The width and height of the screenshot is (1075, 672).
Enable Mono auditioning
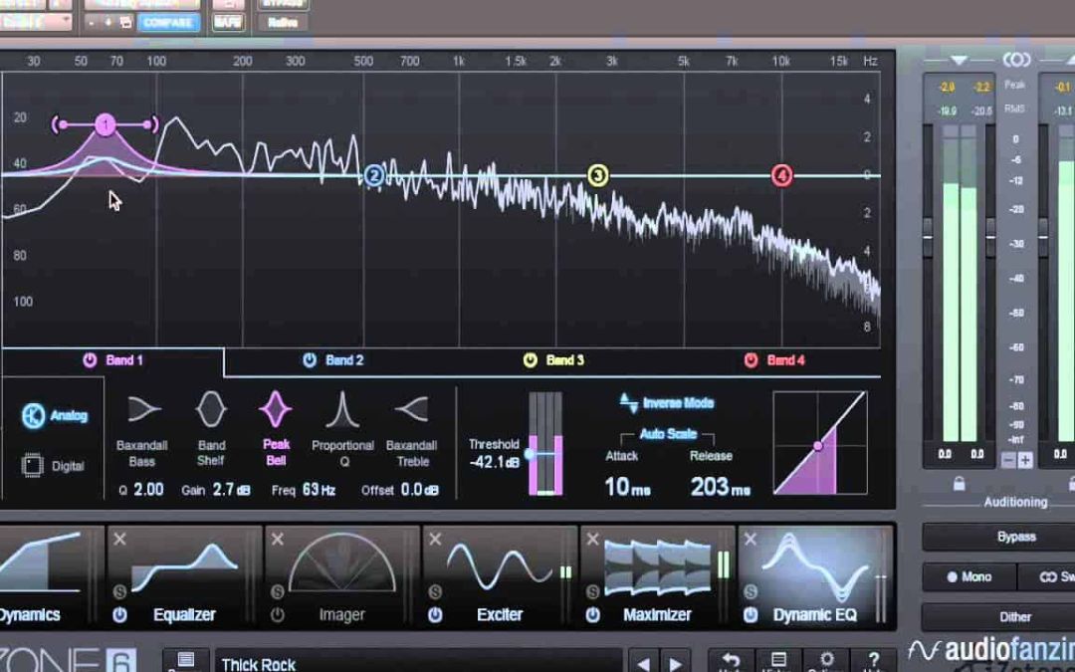click(x=968, y=576)
